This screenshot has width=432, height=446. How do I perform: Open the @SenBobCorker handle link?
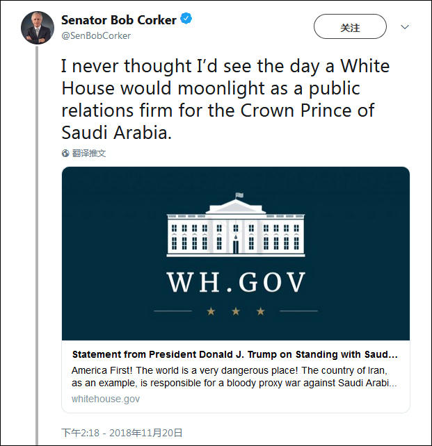(96, 35)
